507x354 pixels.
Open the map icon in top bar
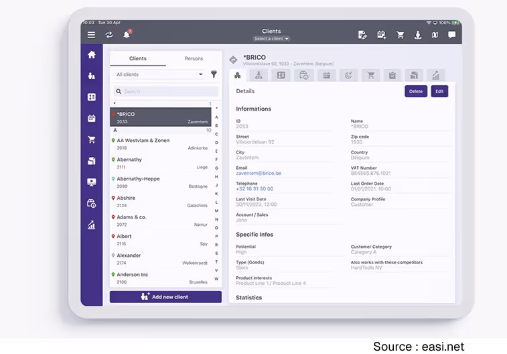tap(435, 35)
